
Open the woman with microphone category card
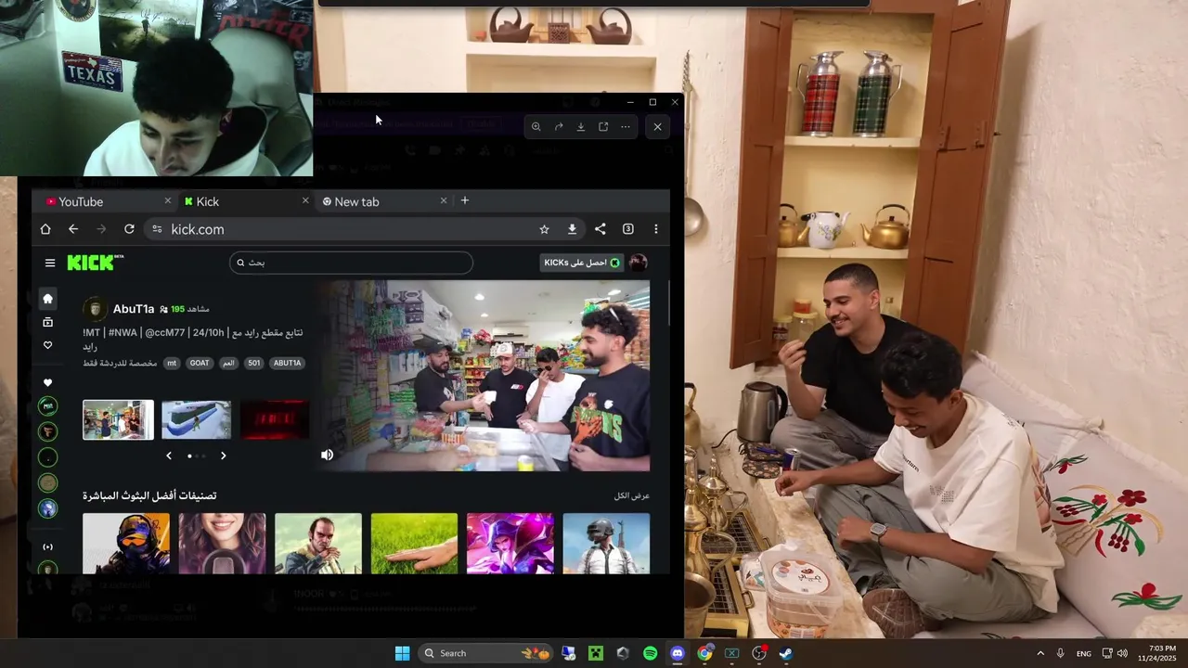(223, 543)
